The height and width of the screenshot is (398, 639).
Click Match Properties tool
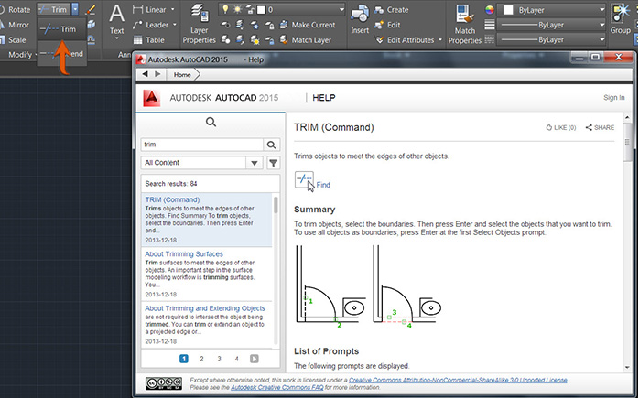pos(464,25)
